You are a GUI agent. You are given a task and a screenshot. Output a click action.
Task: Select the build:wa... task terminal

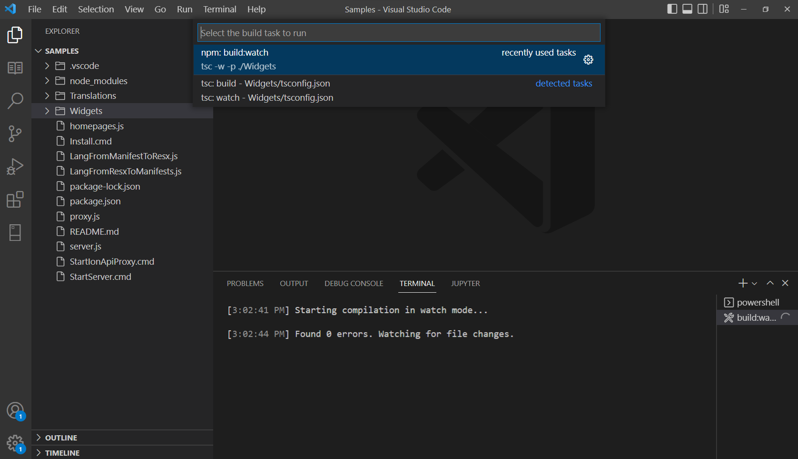coord(757,317)
